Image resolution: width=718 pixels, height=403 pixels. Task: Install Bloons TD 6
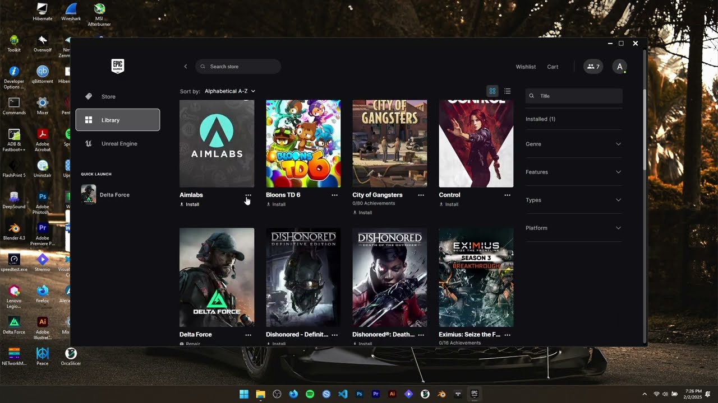coord(276,204)
